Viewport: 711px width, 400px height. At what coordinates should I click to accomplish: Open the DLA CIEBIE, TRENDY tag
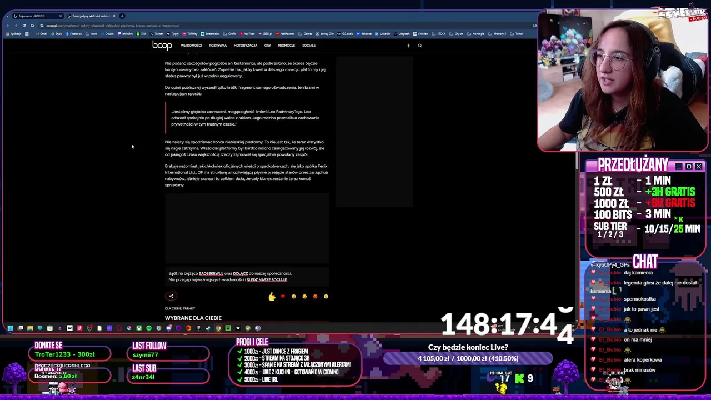click(180, 308)
